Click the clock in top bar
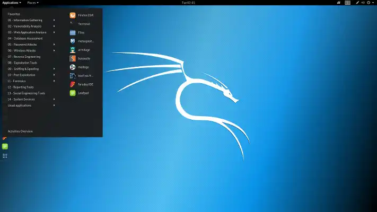Viewport: 377px width, 212px height. click(x=188, y=3)
